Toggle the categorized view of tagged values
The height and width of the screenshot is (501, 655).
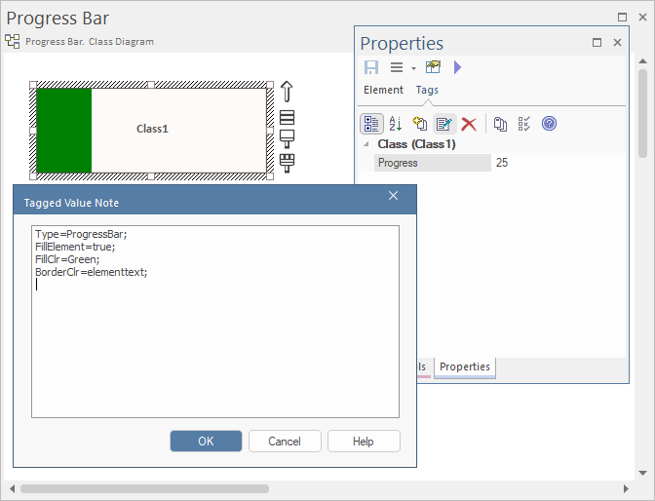371,124
